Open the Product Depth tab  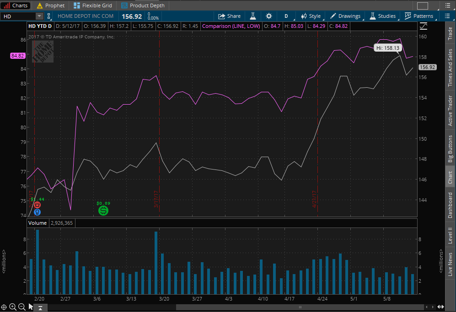(143, 5)
